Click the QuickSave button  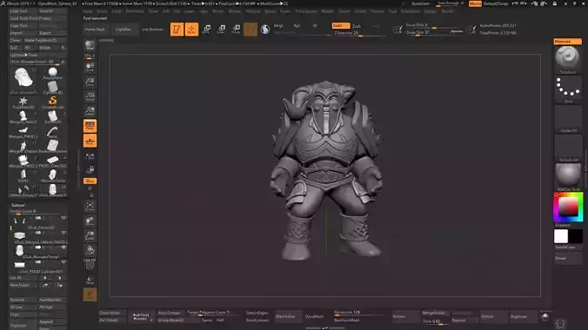(420, 3)
